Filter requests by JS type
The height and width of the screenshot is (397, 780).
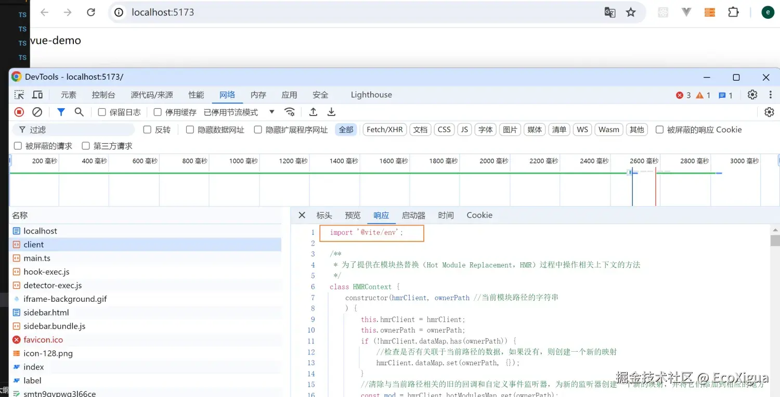464,130
